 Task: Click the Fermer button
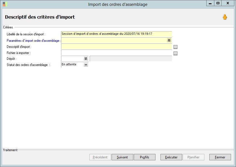tap(220, 157)
